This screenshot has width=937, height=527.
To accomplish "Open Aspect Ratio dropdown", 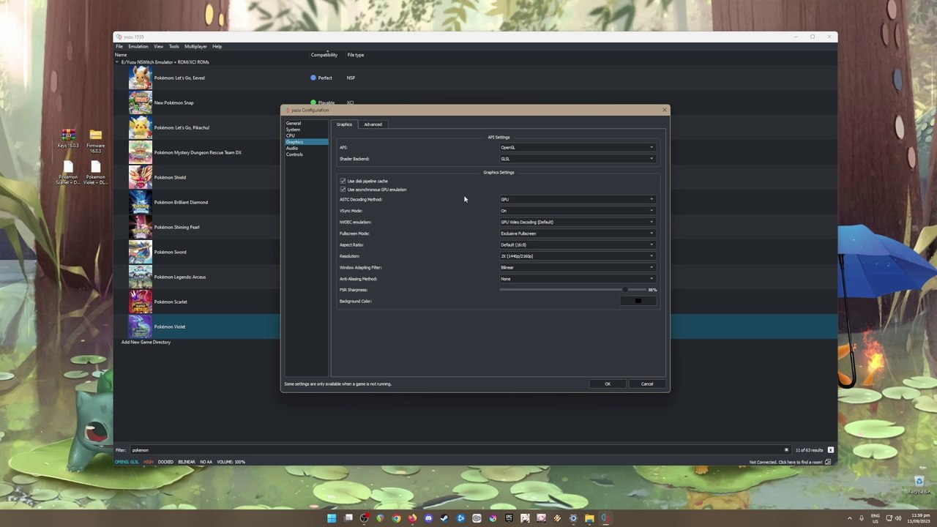I will click(x=578, y=244).
